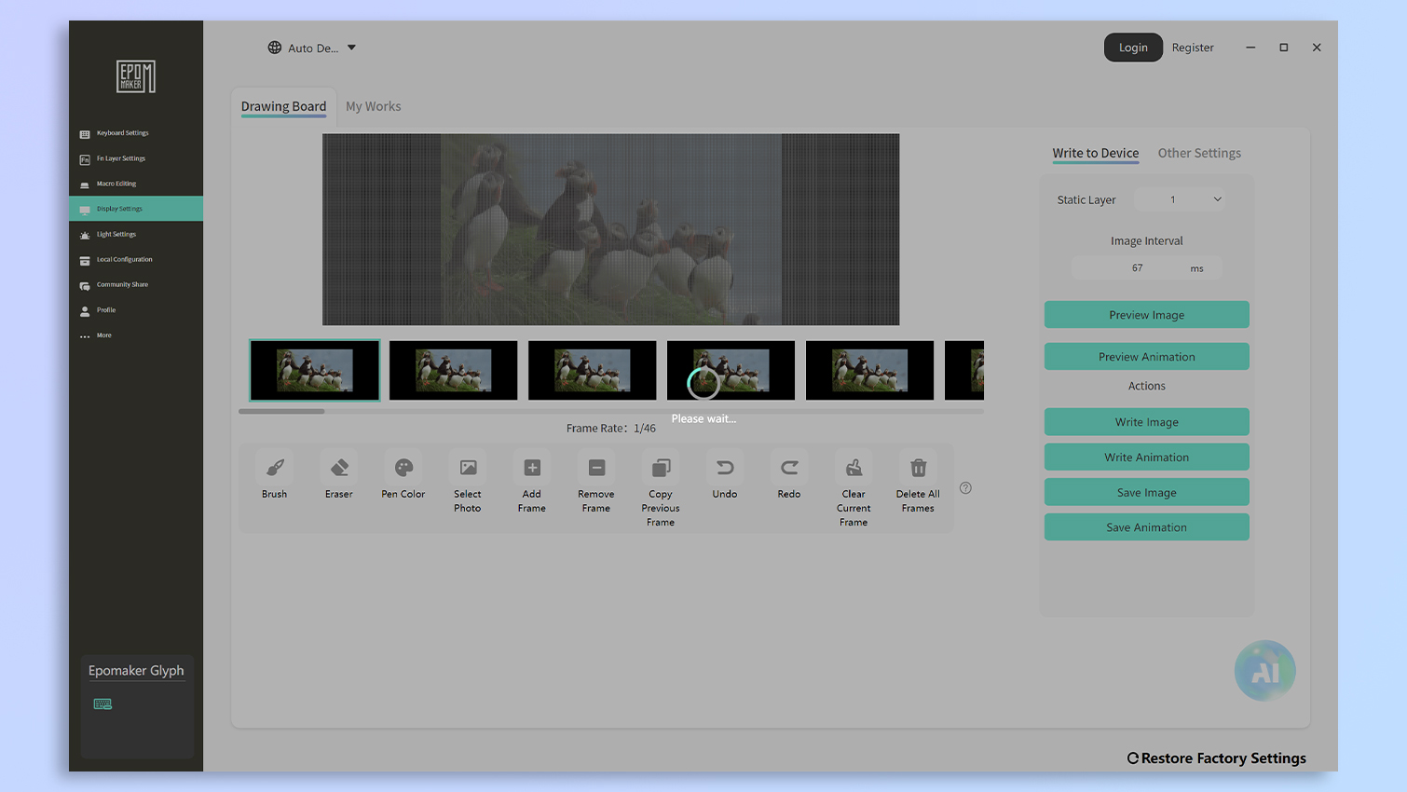Click the globe language icon
This screenshot has height=792, width=1407.
[275, 48]
